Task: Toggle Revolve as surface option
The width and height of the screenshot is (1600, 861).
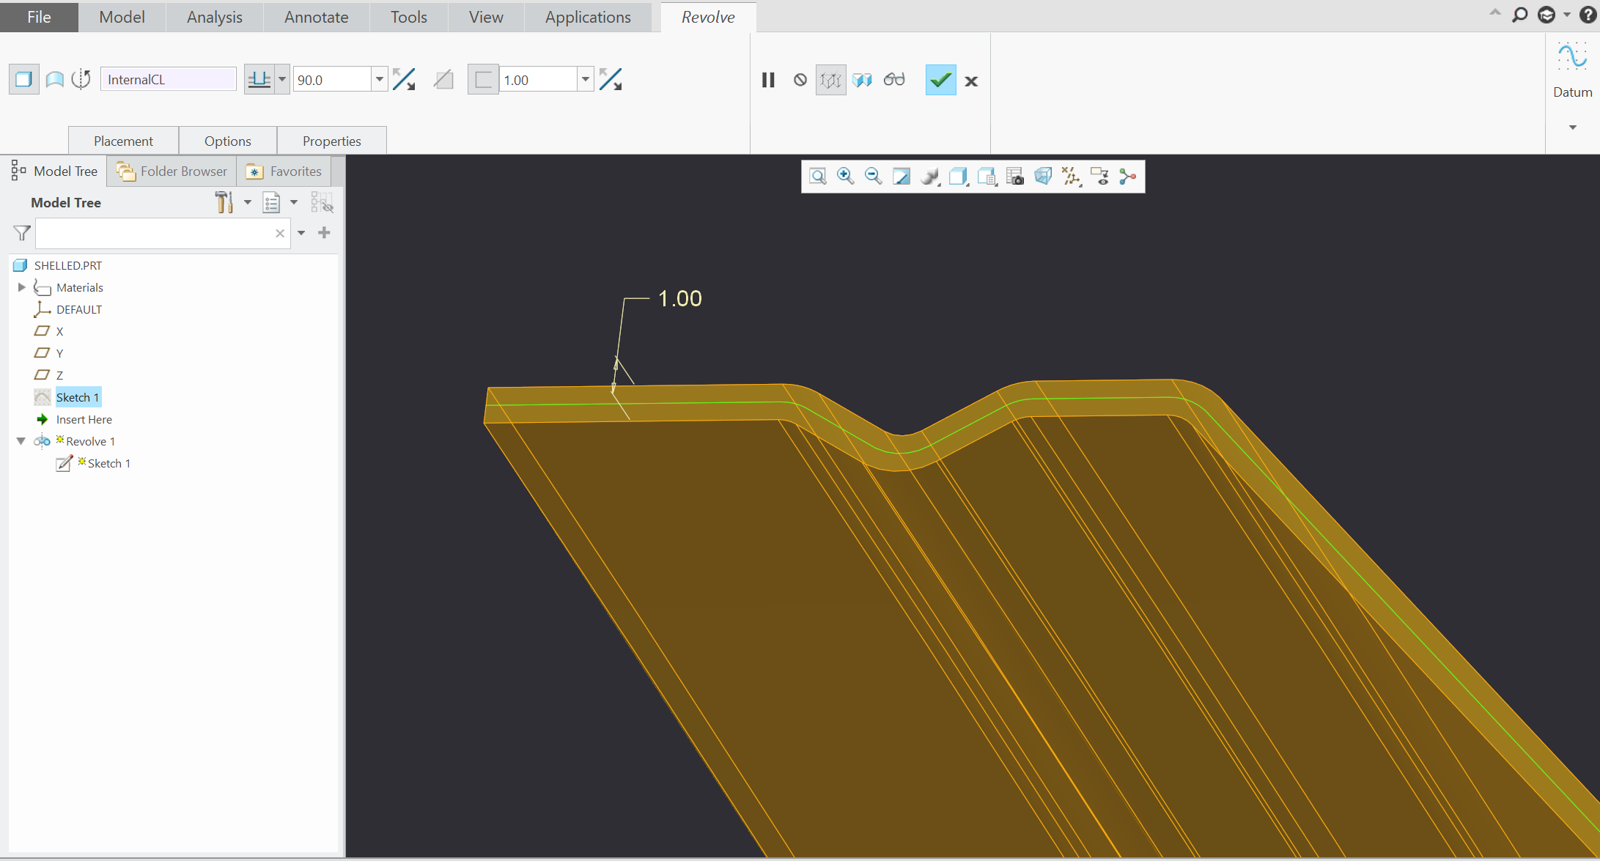Action: (55, 80)
